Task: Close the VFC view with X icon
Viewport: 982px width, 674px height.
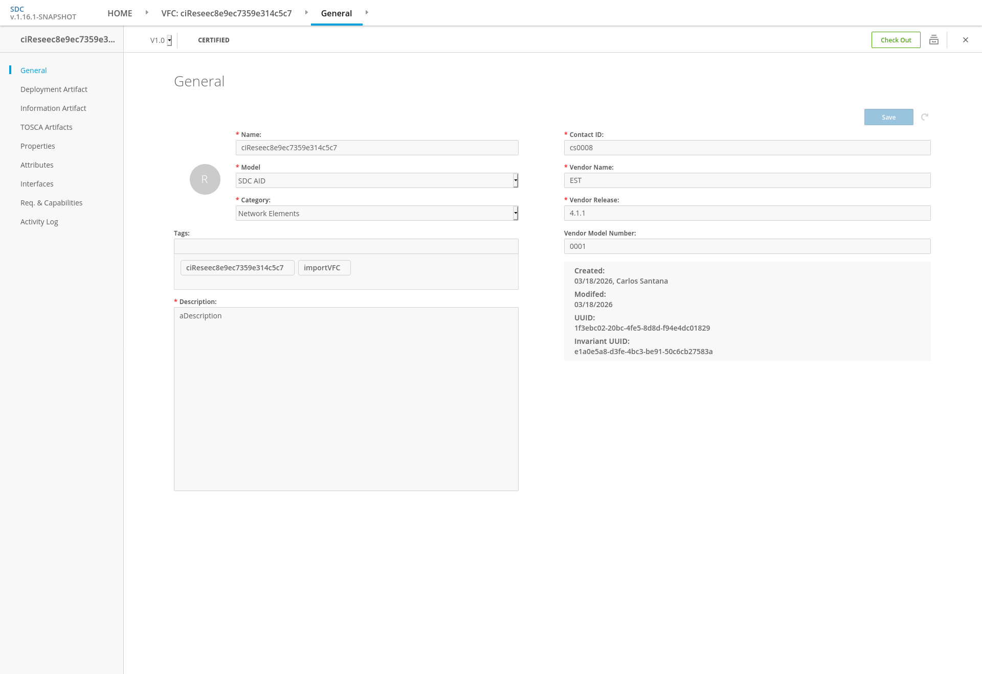Action: pos(965,40)
